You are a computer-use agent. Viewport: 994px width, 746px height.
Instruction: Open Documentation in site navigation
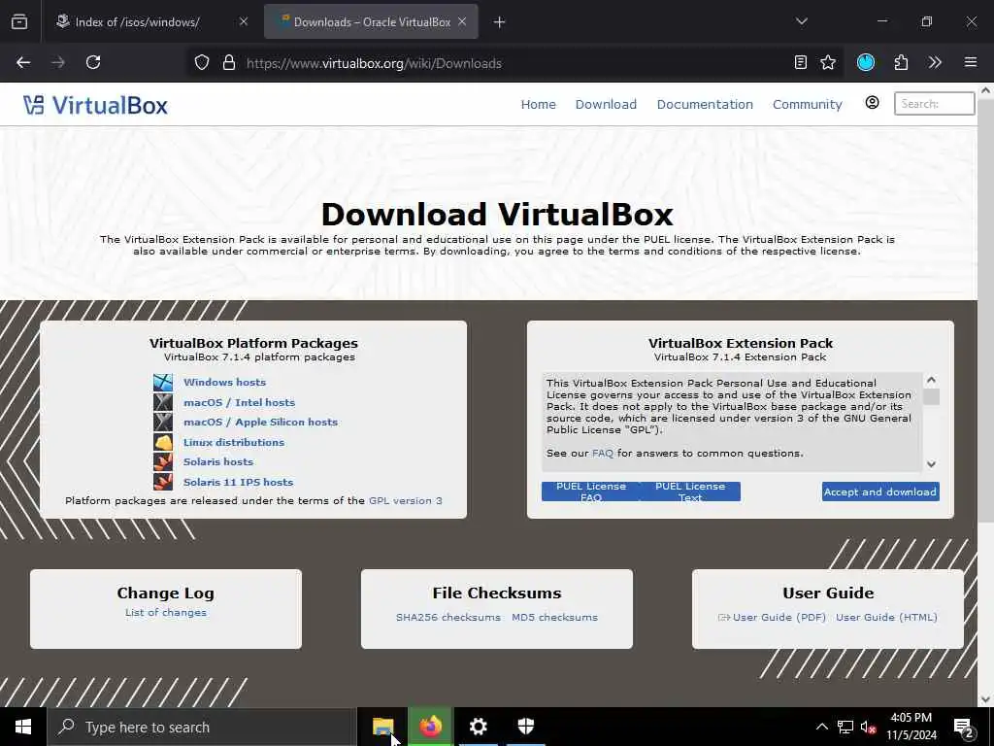705,104
